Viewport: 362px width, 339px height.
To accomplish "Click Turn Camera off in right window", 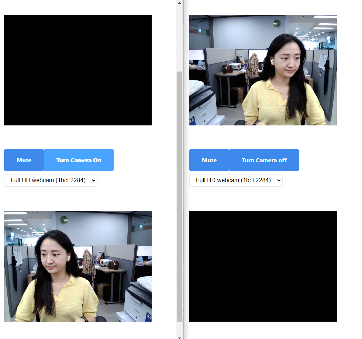I will [264, 160].
